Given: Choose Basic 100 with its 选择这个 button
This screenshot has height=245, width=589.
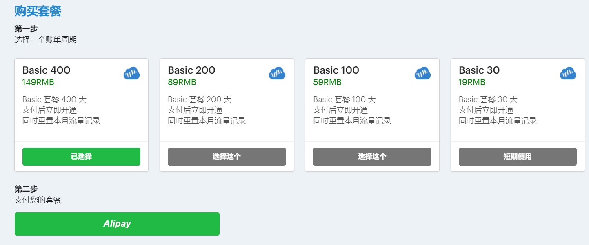Looking at the screenshot, I should point(372,157).
